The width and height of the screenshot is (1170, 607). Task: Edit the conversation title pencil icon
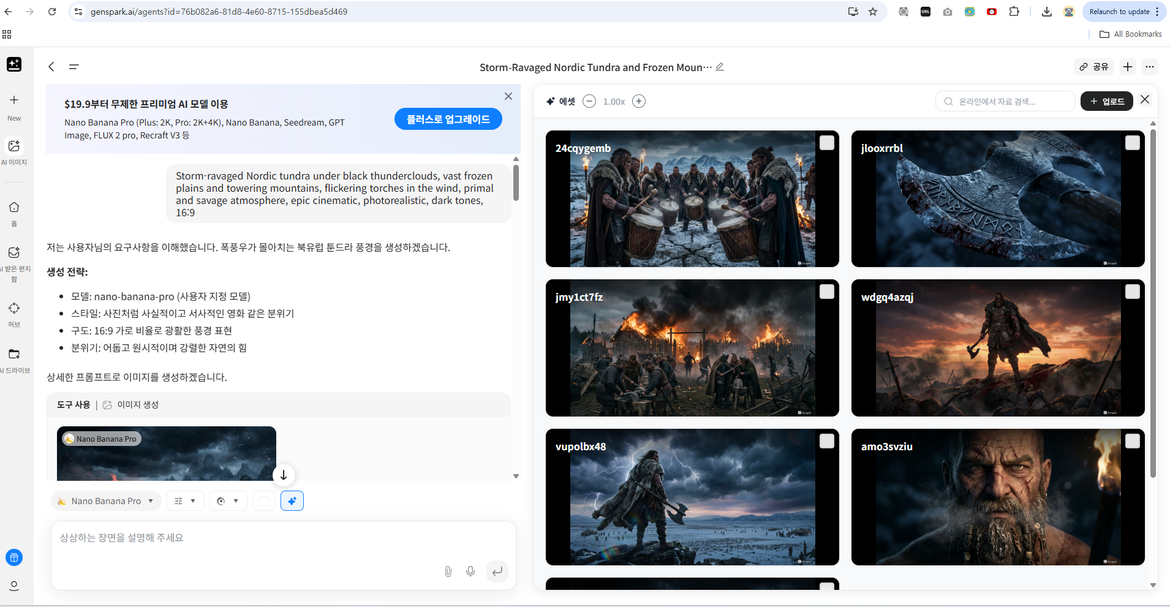pyautogui.click(x=720, y=67)
